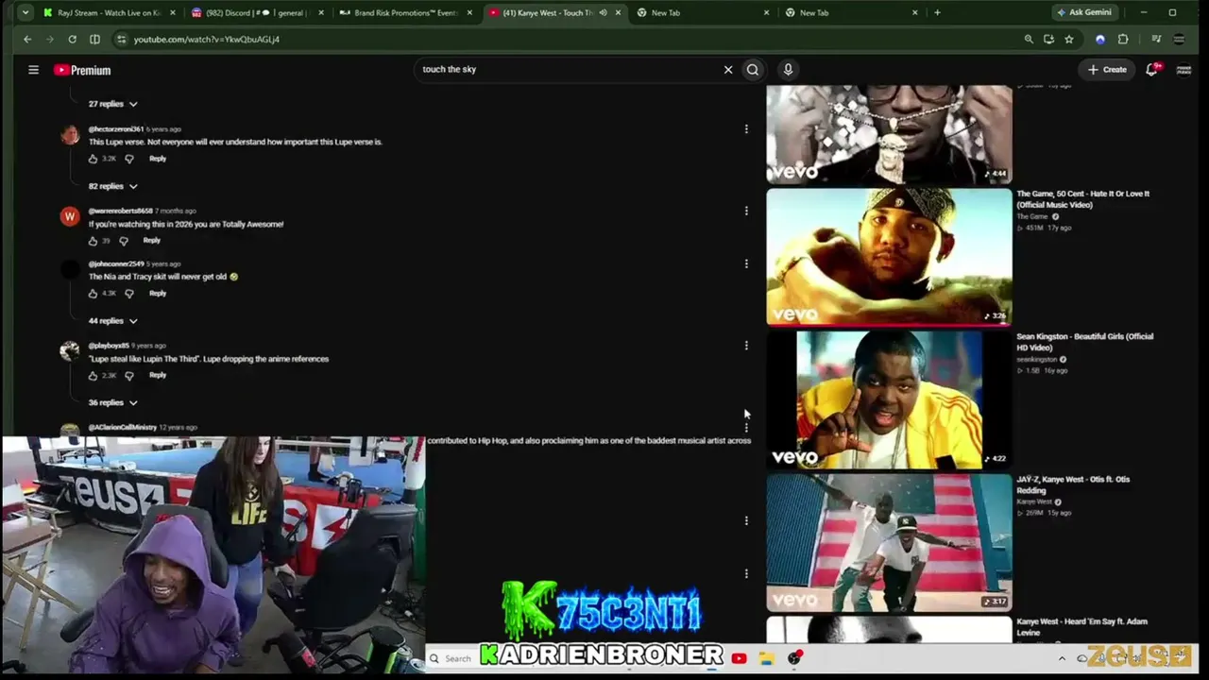Viewport: 1209px width, 680px height.
Task: Toggle the browser side panel
Action: tap(94, 40)
